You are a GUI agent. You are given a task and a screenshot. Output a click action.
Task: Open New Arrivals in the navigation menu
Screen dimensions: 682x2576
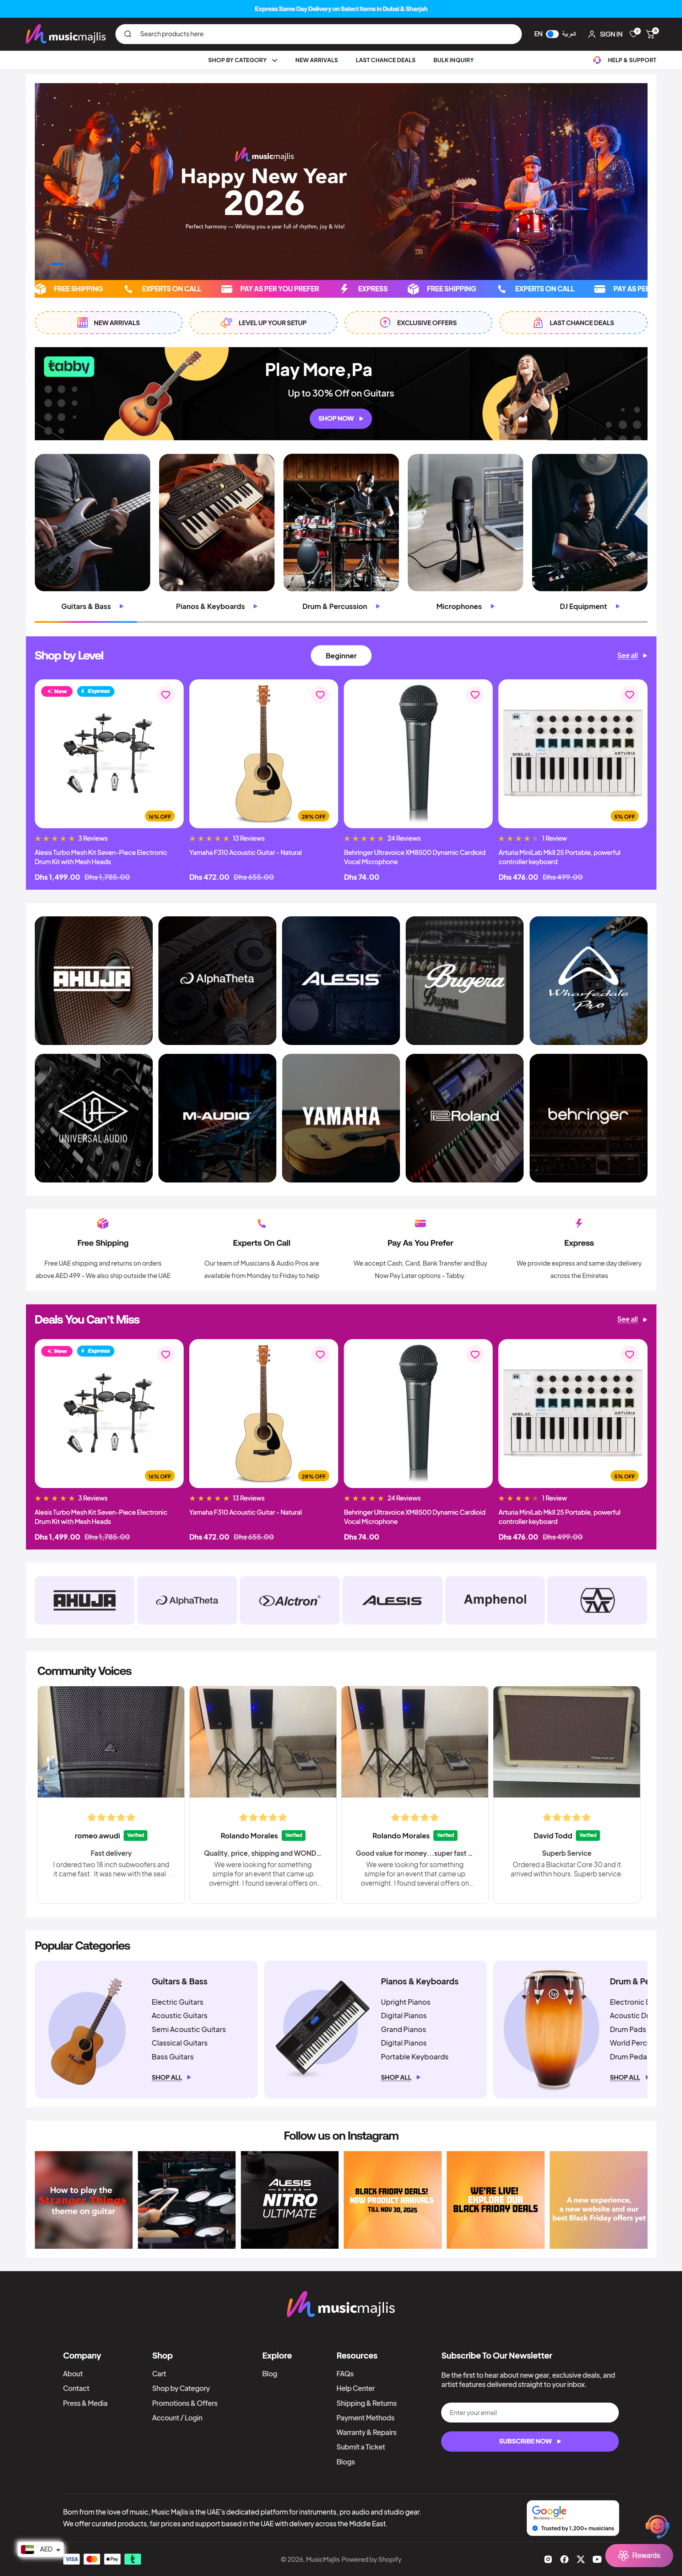coord(316,60)
